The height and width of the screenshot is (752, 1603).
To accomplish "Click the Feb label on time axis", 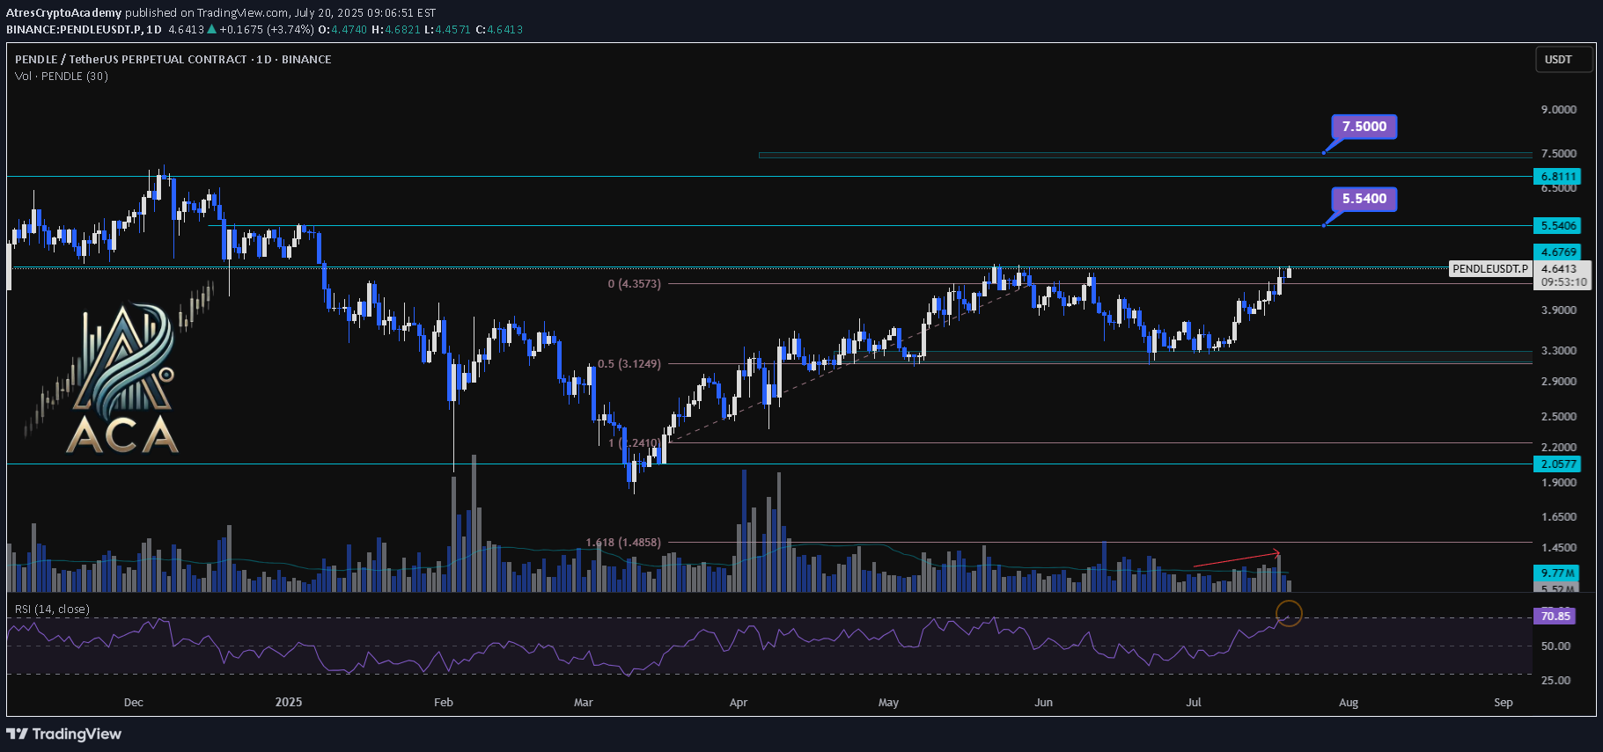I will [x=444, y=702].
